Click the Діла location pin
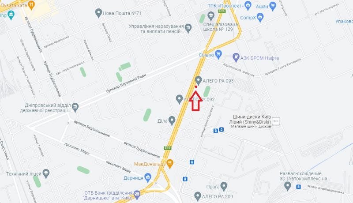353x203 pixels. (172, 120)
